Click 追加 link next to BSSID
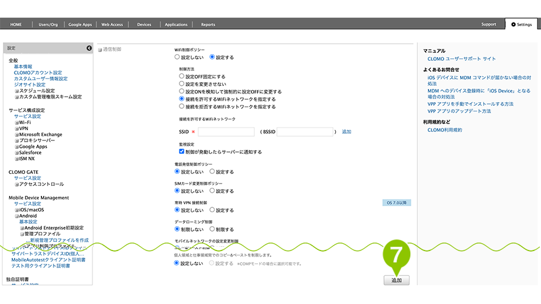Image resolution: width=541 pixels, height=304 pixels. click(x=346, y=132)
